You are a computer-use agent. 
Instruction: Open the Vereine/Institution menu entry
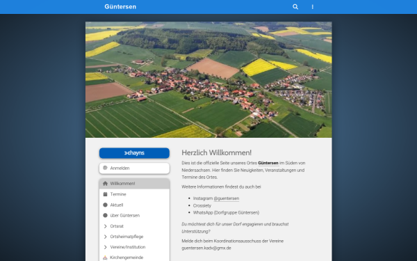point(134,247)
